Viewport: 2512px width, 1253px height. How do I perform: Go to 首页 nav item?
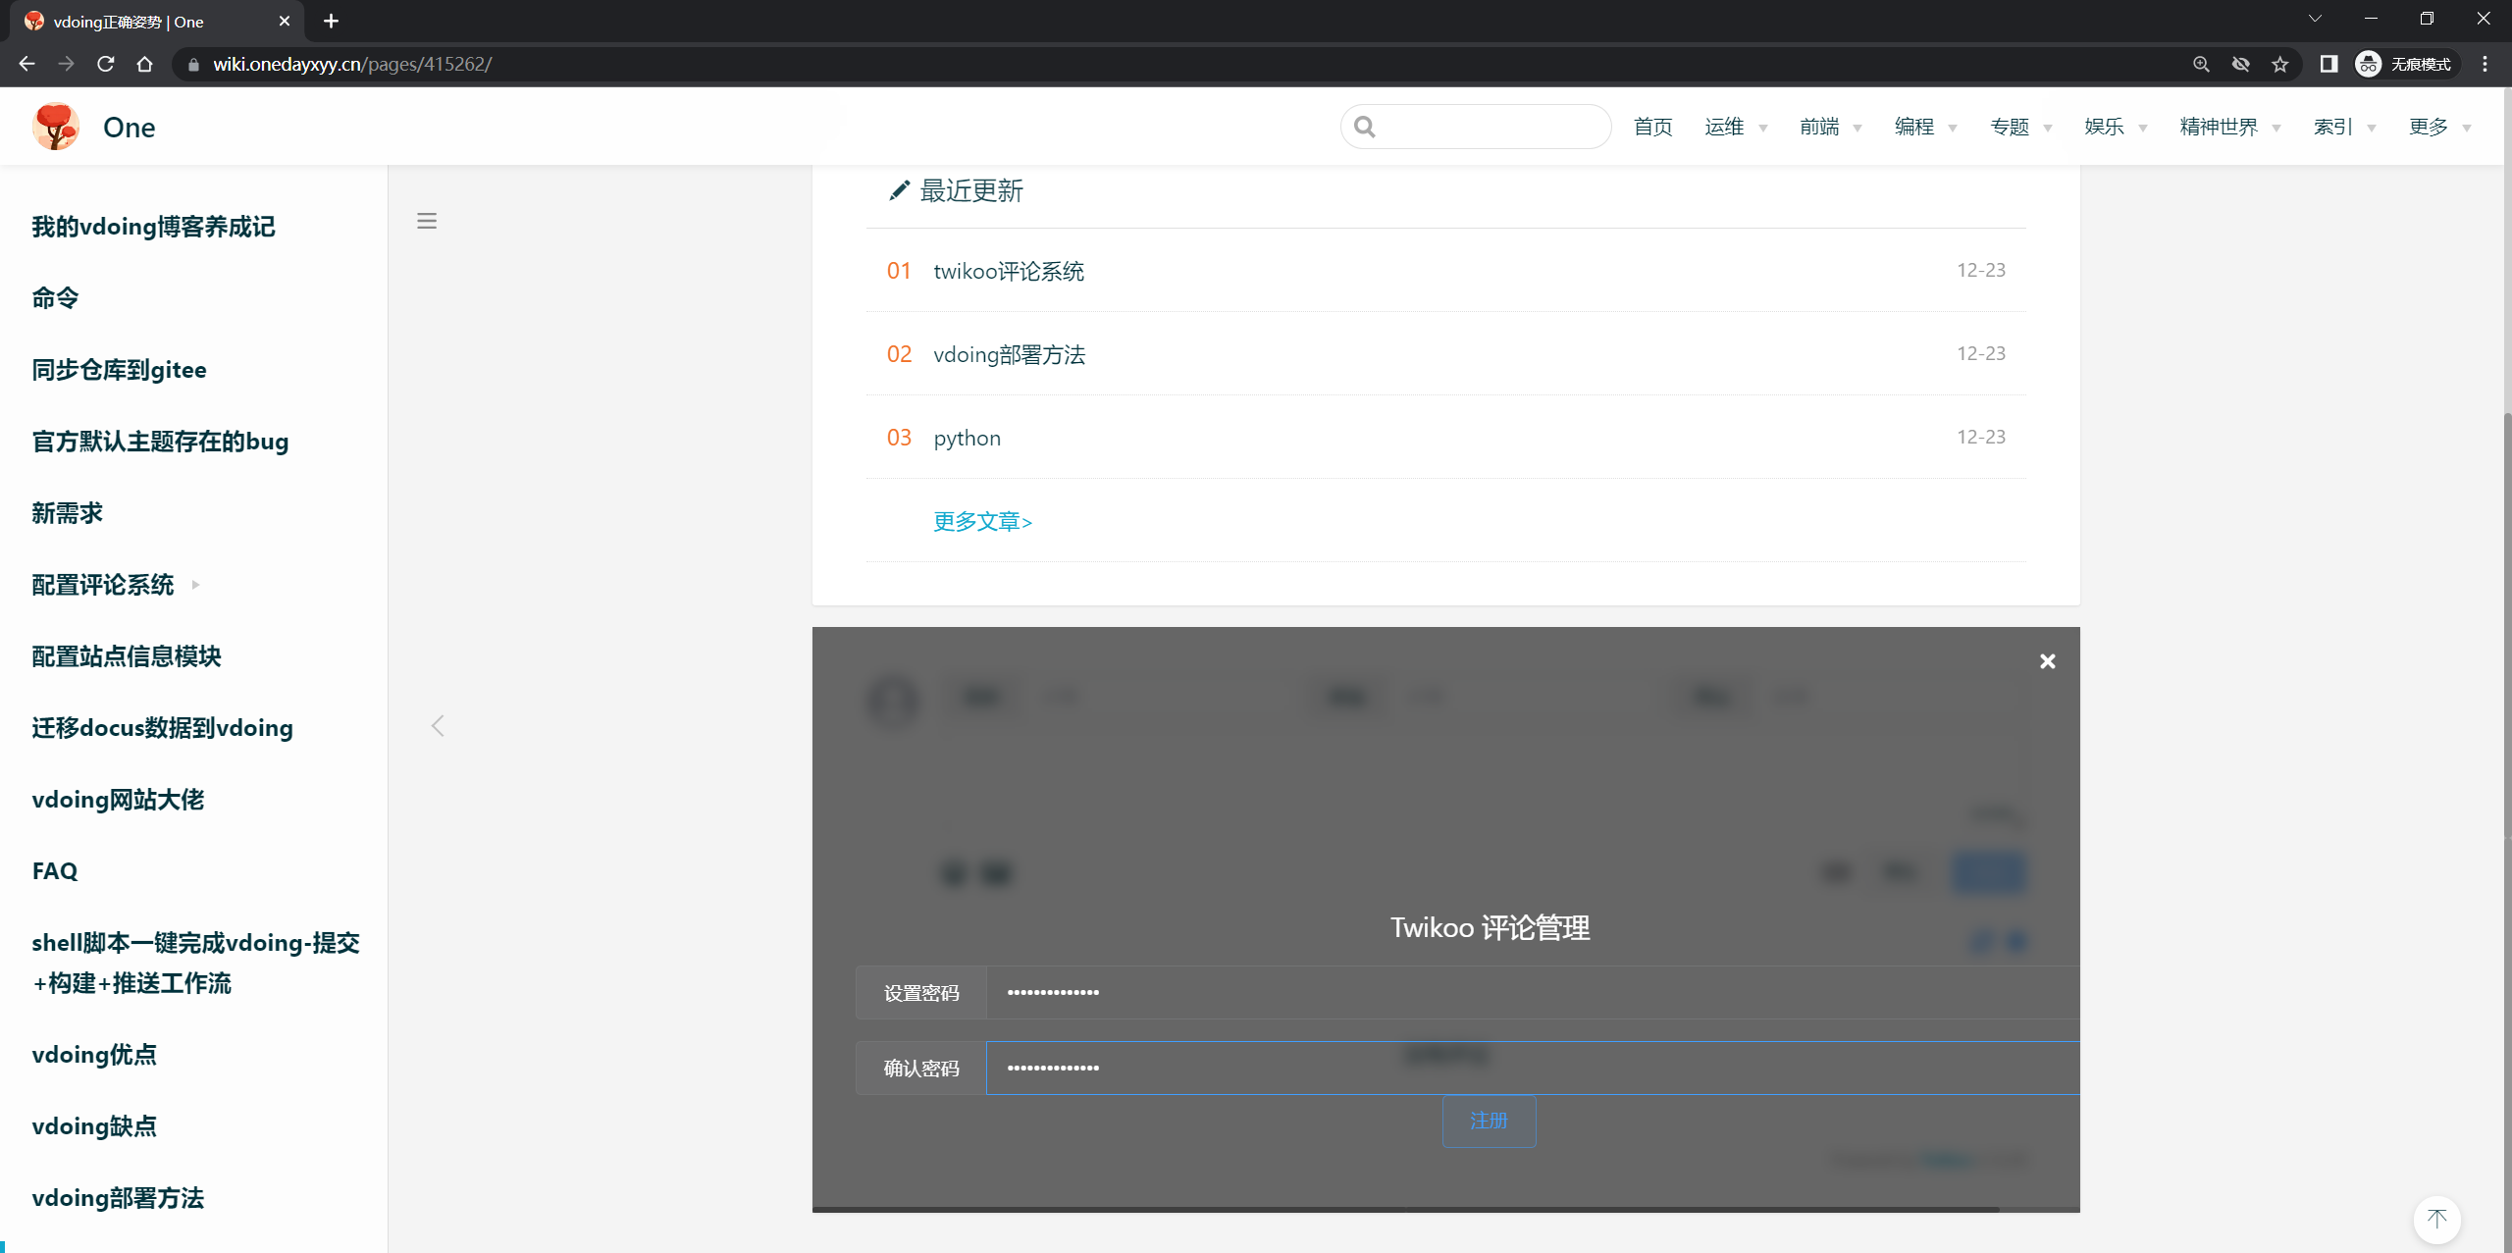(x=1652, y=127)
